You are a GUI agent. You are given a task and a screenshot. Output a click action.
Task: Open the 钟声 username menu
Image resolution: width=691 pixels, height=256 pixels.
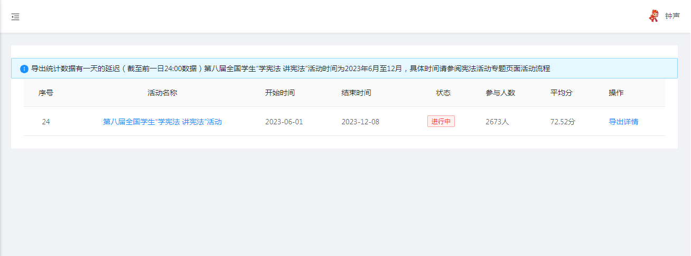672,16
